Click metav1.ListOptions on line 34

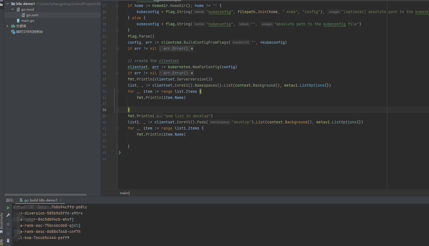(x=304, y=85)
